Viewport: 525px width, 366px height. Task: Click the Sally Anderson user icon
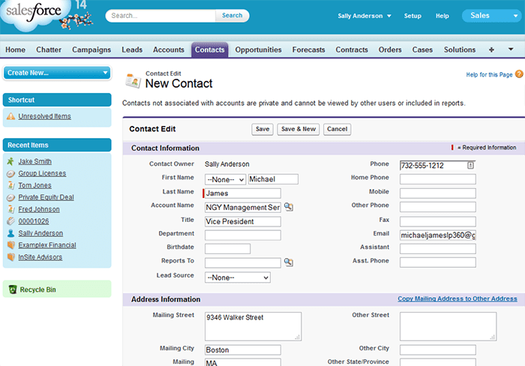coord(10,233)
